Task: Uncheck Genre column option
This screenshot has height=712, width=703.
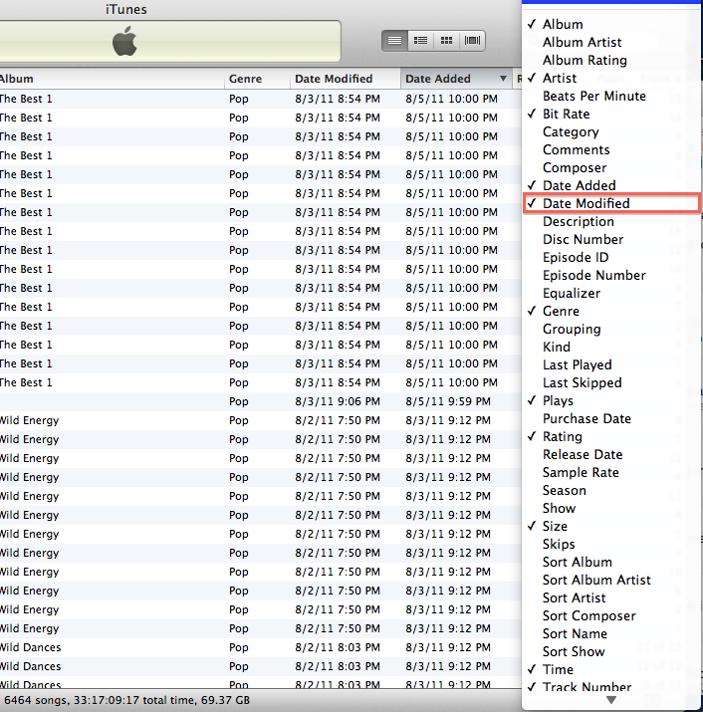Action: point(610,311)
